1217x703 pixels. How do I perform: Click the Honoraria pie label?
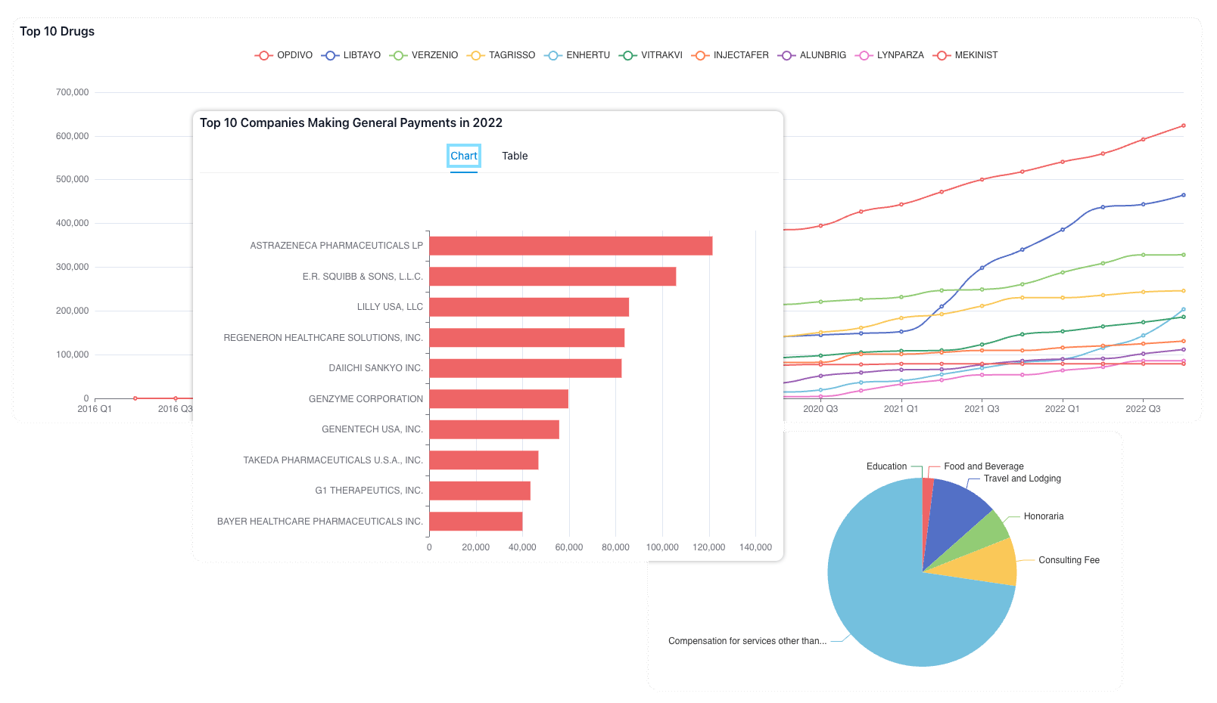1044,516
